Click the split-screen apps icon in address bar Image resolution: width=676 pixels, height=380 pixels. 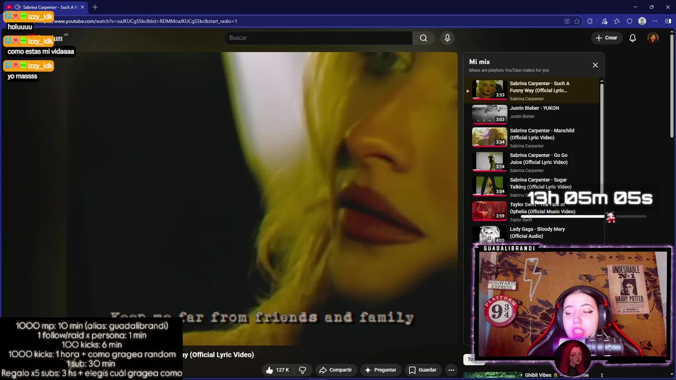[x=567, y=21]
